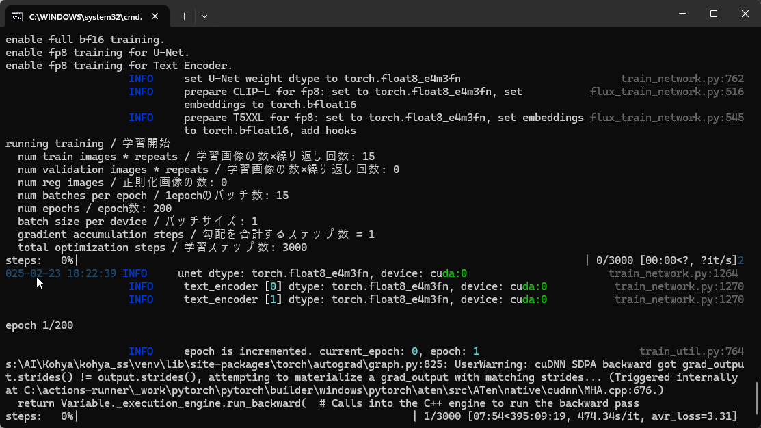
Task: Click 'set U-Net weight dtype' message
Action: point(322,79)
